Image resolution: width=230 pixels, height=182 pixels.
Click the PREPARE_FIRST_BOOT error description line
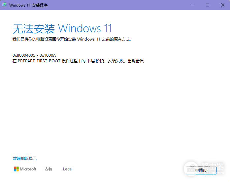pos(78,61)
